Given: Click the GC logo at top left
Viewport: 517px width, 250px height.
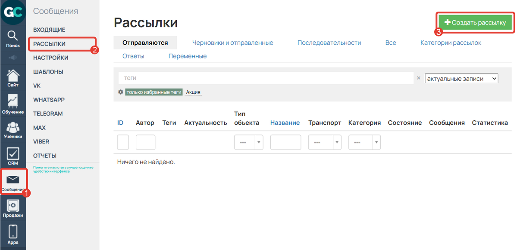Looking at the screenshot, I should coord(13,12).
